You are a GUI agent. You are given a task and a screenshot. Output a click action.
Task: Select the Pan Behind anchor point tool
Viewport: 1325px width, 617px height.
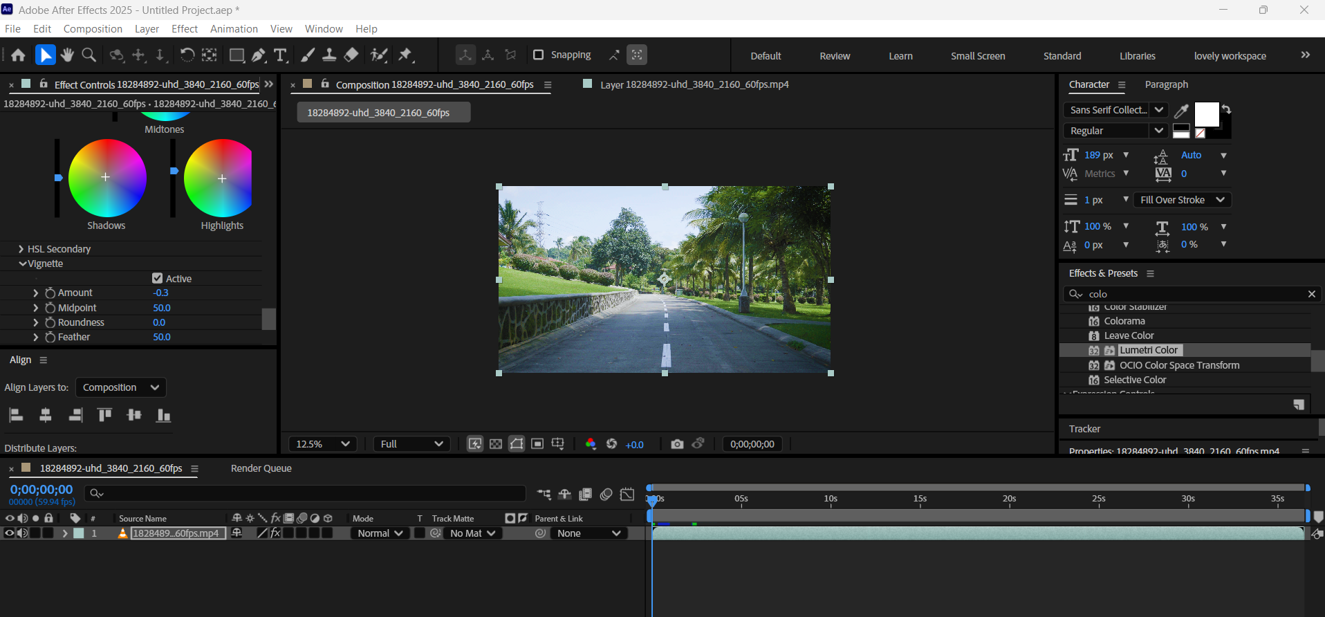[x=210, y=55]
